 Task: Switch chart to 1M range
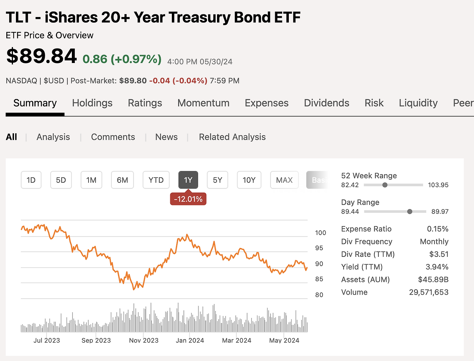[x=91, y=180]
